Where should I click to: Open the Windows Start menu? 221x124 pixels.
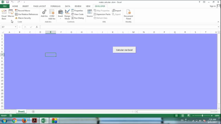[4, 121]
